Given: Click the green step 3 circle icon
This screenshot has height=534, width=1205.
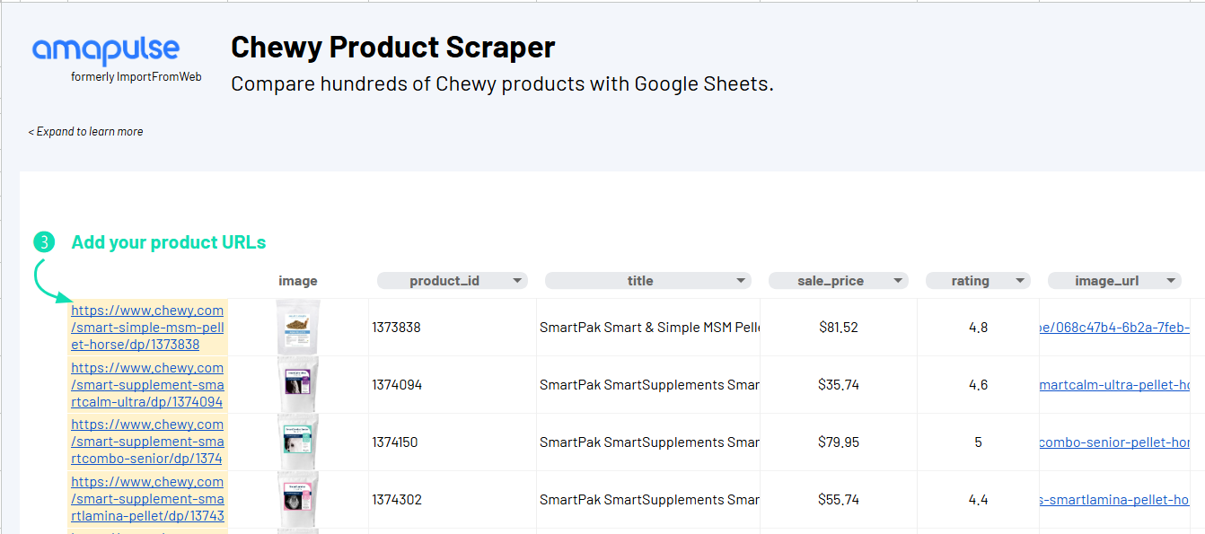Looking at the screenshot, I should (44, 242).
